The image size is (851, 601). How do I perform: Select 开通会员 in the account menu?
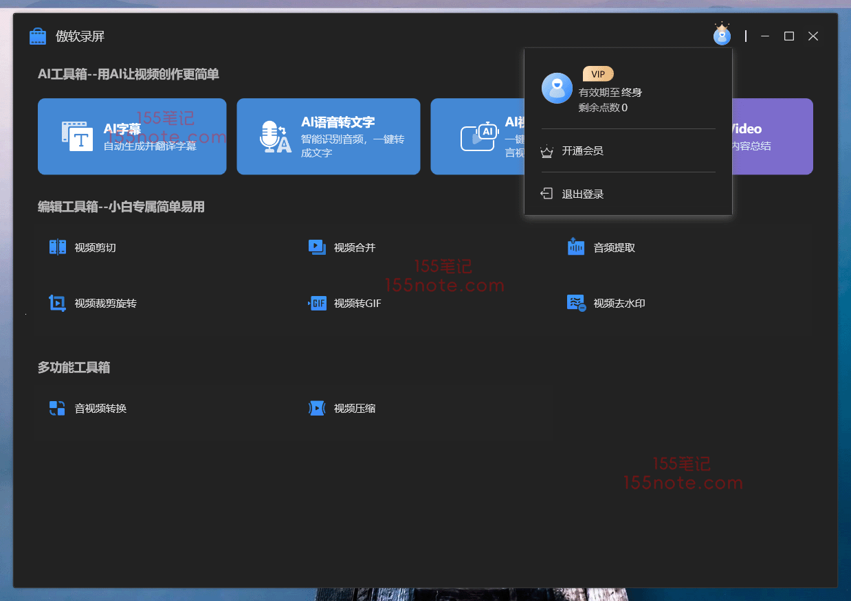click(x=582, y=151)
